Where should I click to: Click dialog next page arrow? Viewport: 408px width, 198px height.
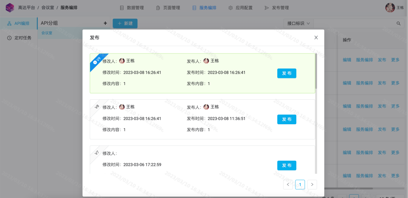click(312, 184)
